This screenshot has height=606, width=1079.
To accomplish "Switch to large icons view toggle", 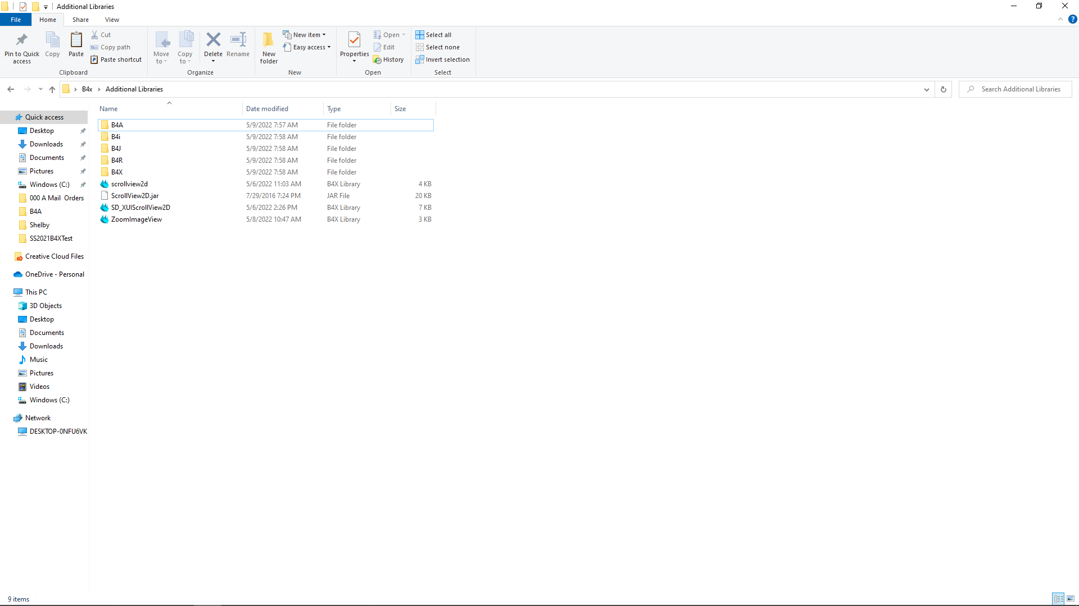I will pos(1071,599).
